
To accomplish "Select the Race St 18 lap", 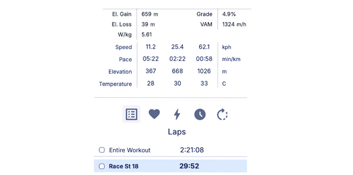I will 123,166.
